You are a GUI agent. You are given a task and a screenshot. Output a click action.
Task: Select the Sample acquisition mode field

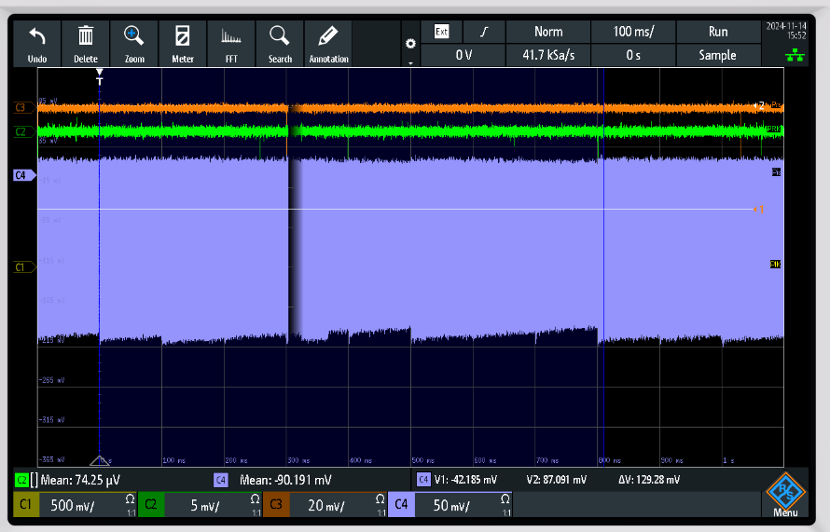pos(717,55)
